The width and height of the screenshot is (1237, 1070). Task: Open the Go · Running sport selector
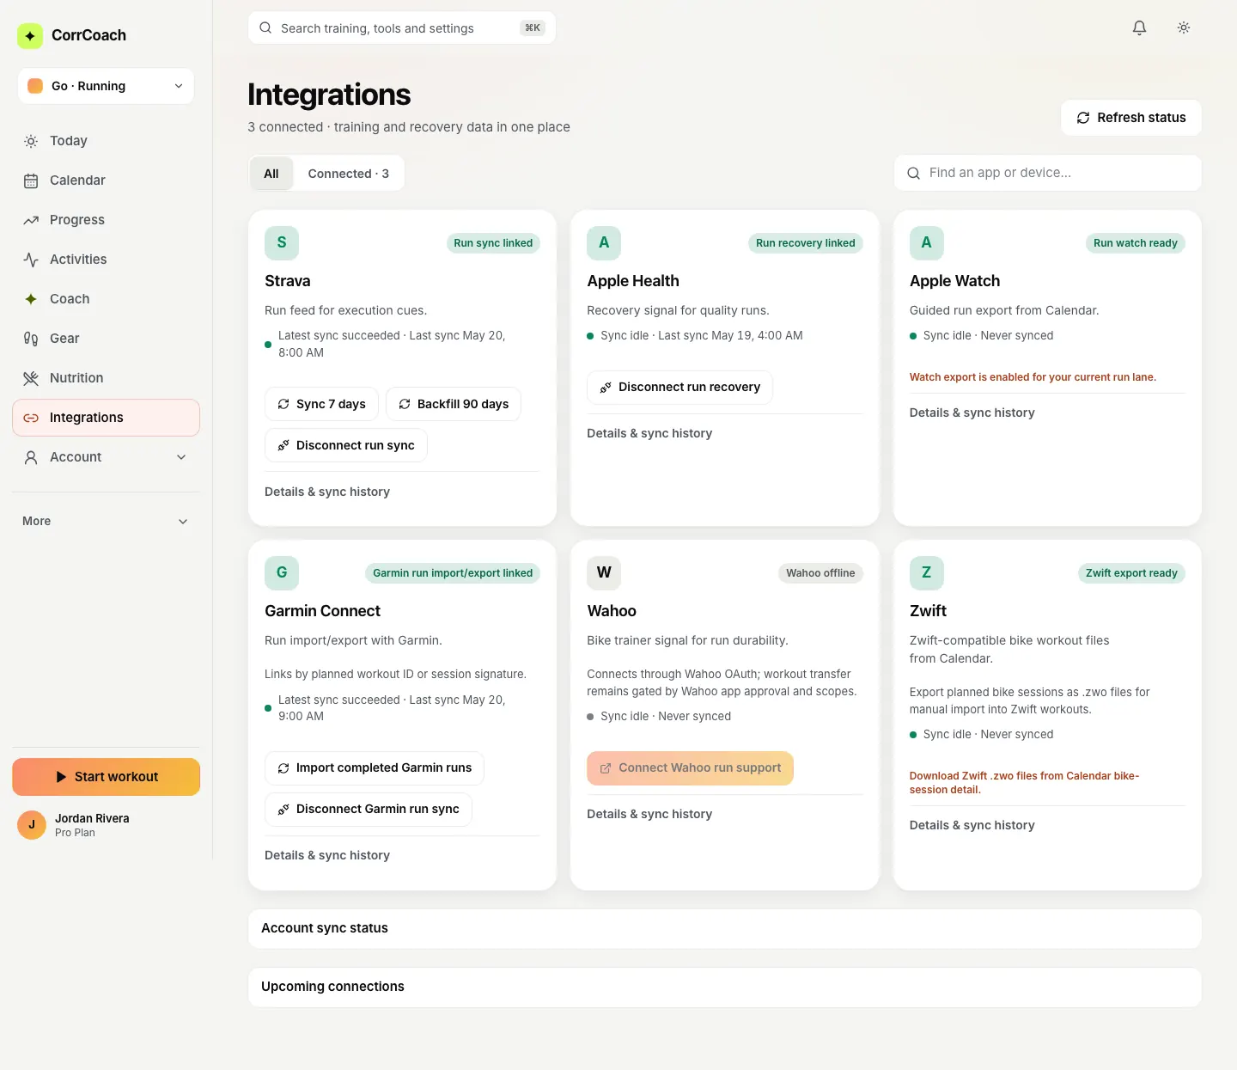[x=106, y=86]
